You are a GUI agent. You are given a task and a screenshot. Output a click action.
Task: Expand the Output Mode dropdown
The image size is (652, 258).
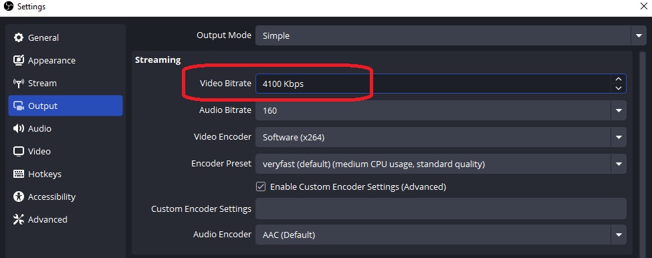click(x=445, y=35)
